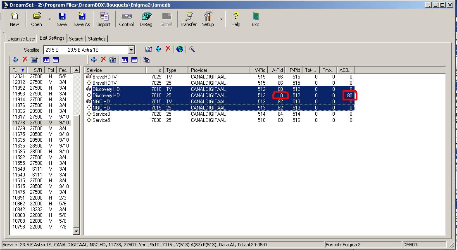The width and height of the screenshot is (457, 250).
Task: Select the Service3 row
Action: tap(219, 114)
